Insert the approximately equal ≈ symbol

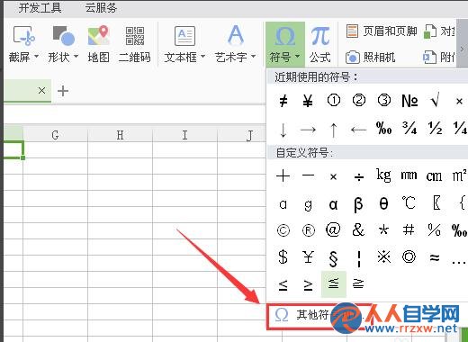[435, 257]
